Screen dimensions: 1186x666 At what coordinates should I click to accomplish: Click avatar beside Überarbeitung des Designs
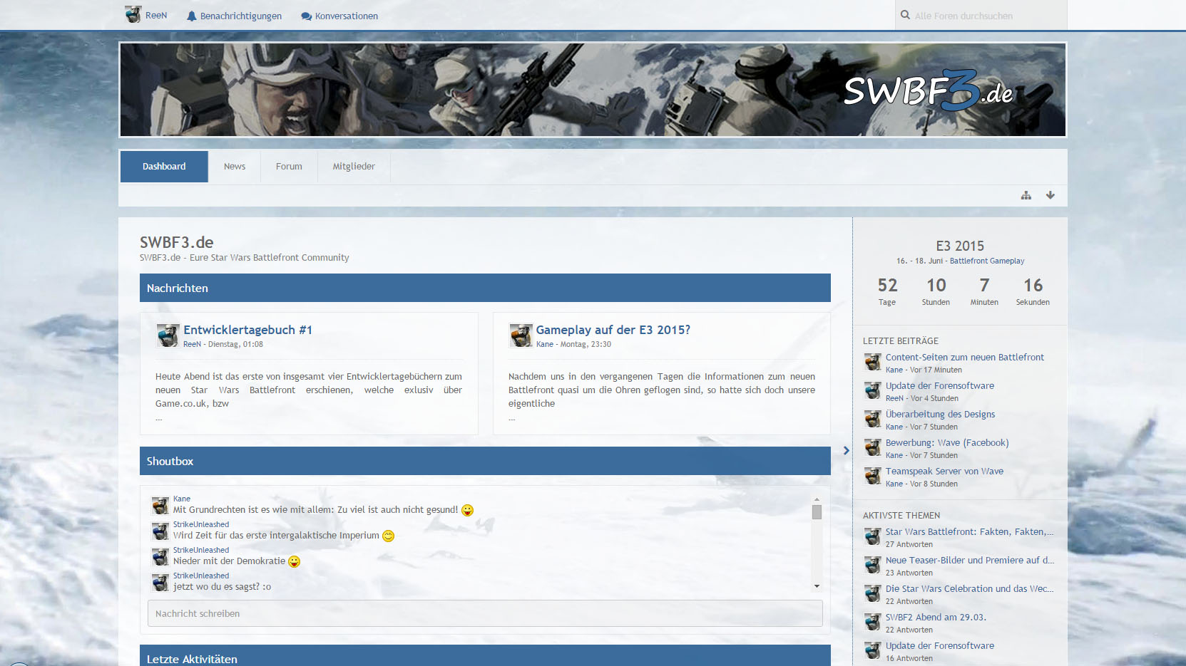coord(872,419)
